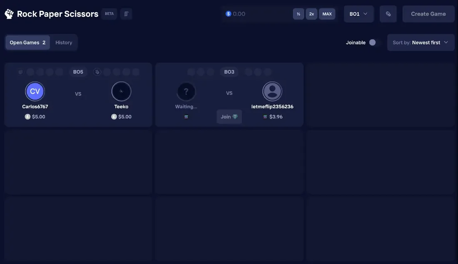The width and height of the screenshot is (458, 264).
Task: Click Teeko's $5.00 wager amount
Action: point(125,117)
